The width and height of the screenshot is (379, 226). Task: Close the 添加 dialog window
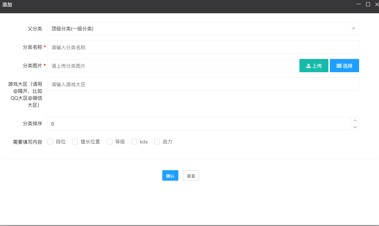tap(377, 4)
